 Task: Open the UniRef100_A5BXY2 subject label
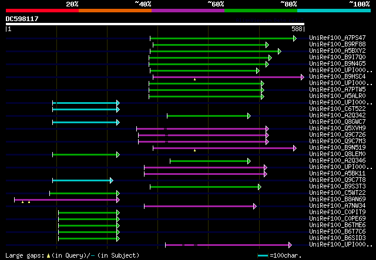pyautogui.click(x=337, y=50)
